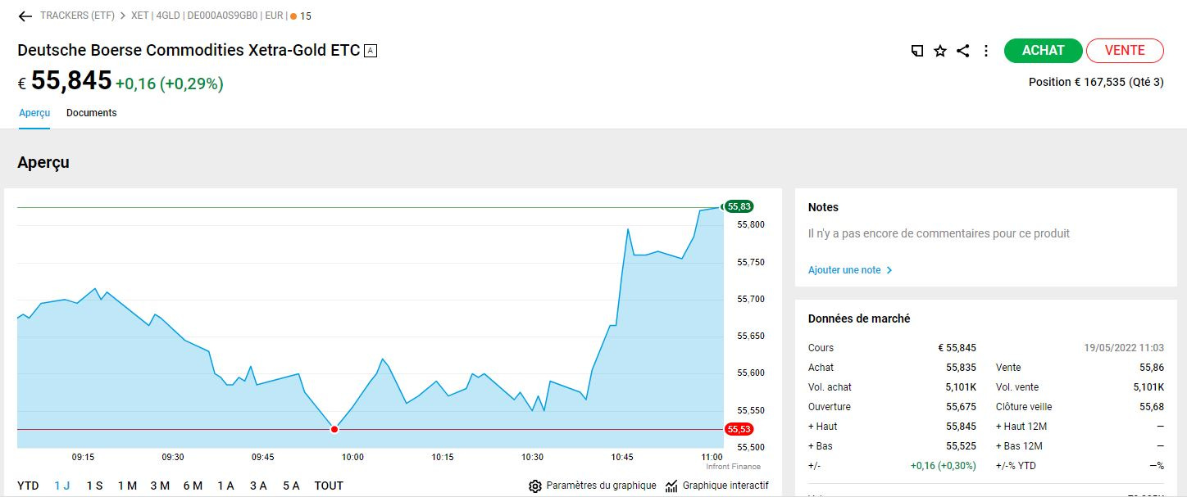Click the Vol. achat value 5,101K
The height and width of the screenshot is (497, 1187).
961,387
